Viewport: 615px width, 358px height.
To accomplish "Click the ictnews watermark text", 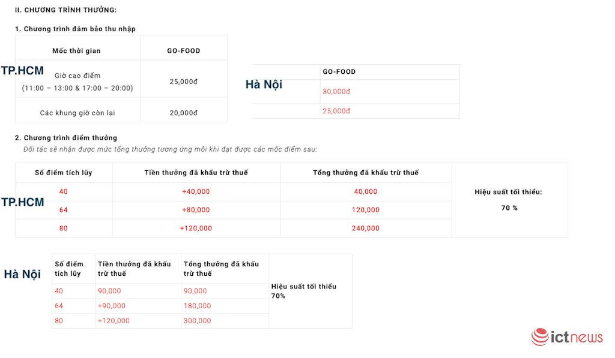I will point(577,338).
